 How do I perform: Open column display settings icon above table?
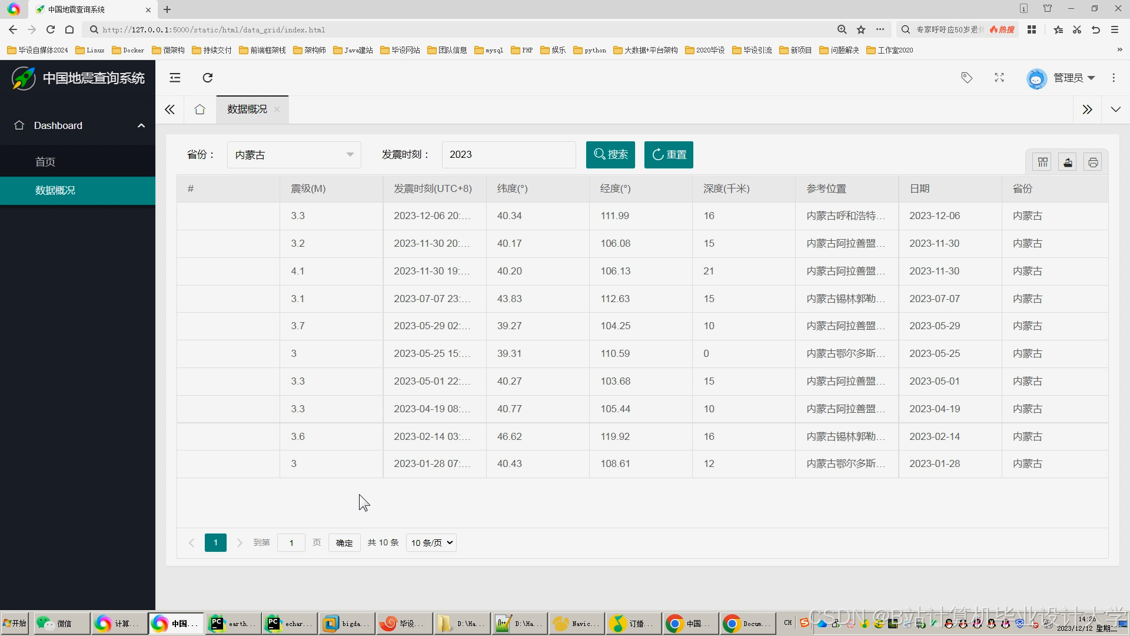click(x=1042, y=161)
